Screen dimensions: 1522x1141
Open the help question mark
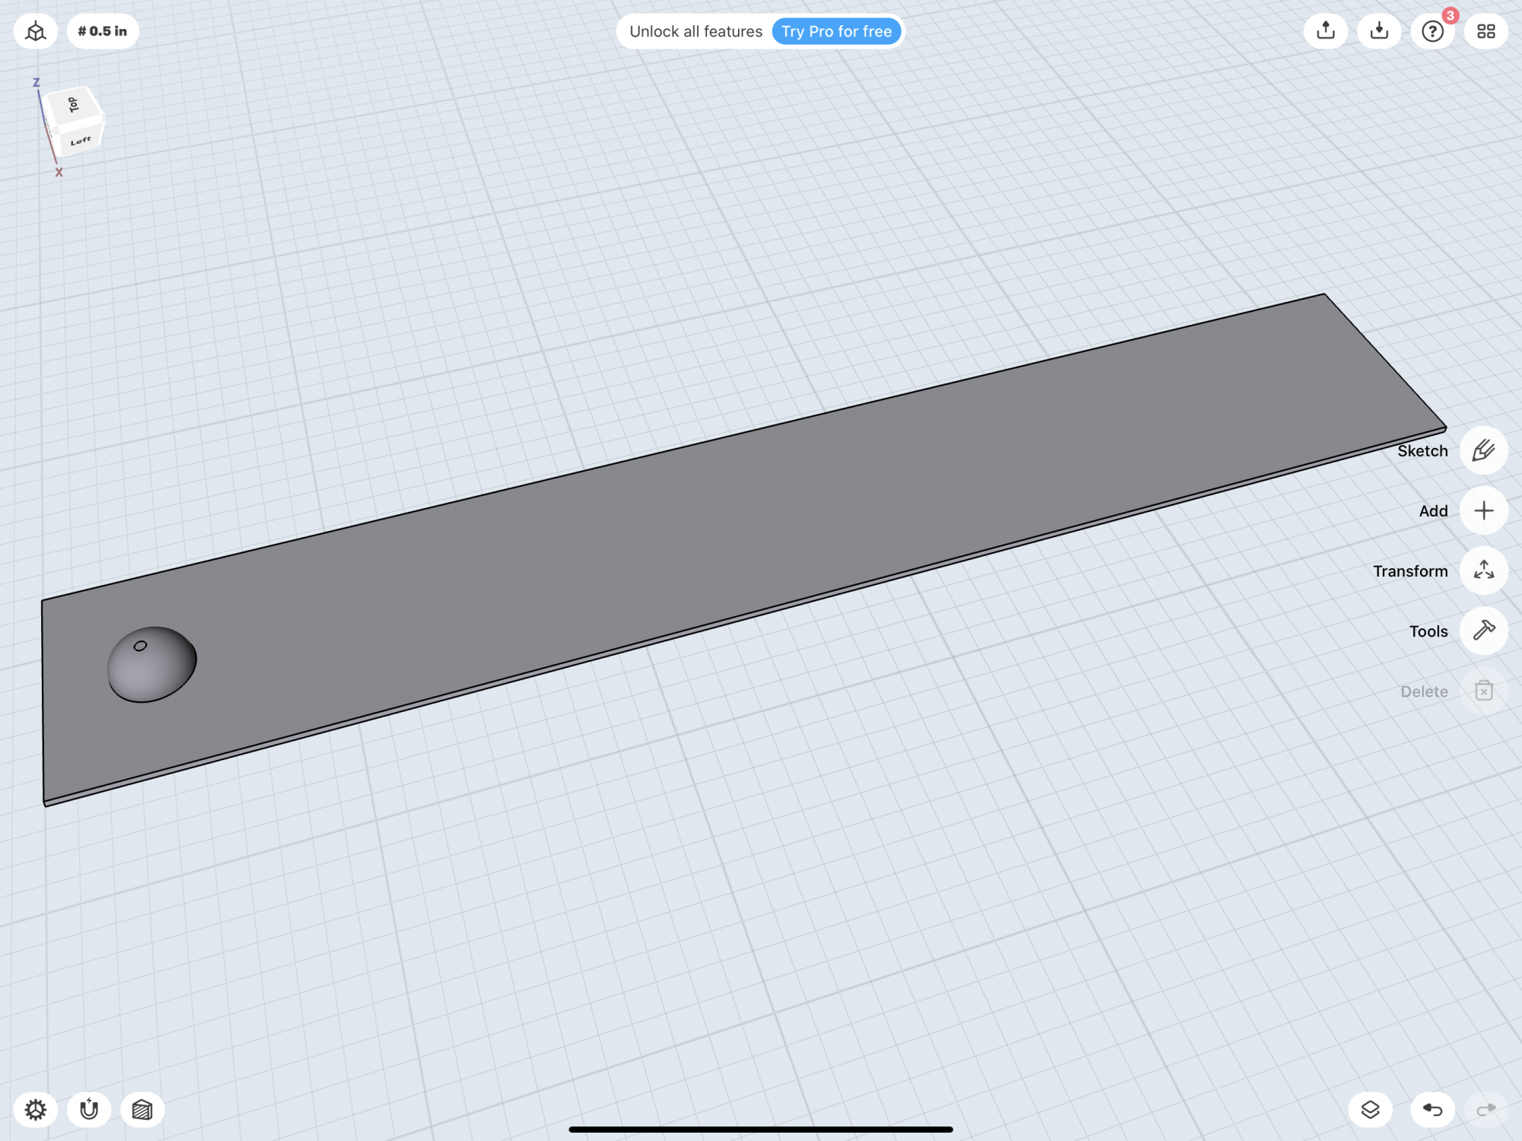pyautogui.click(x=1432, y=31)
